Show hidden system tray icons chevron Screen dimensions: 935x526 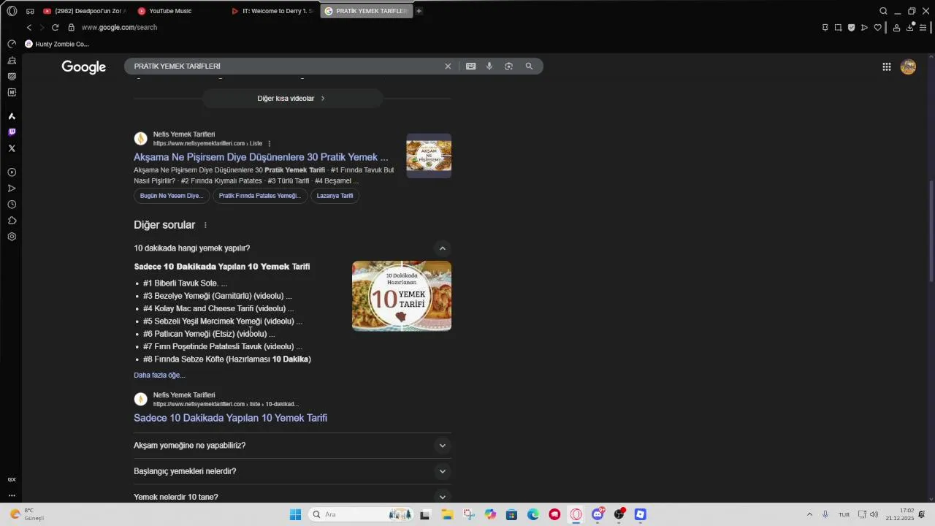(809, 514)
